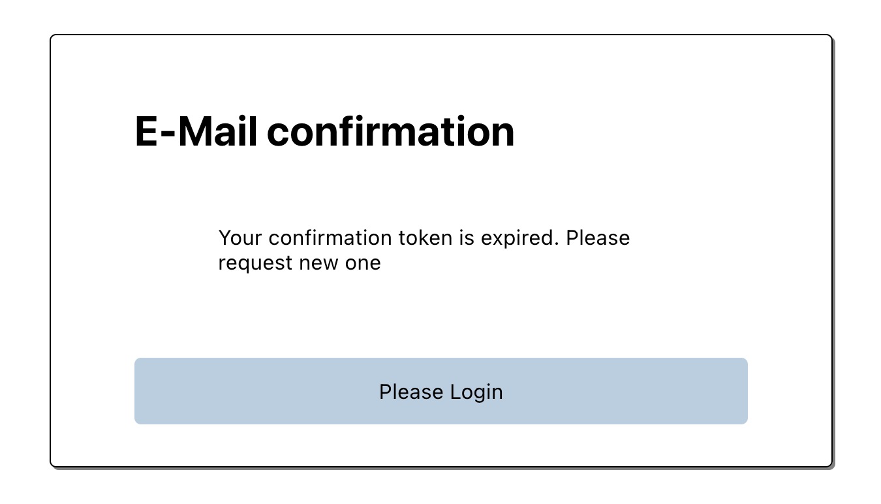
Task: Click the "request new one" text line
Action: click(x=299, y=263)
